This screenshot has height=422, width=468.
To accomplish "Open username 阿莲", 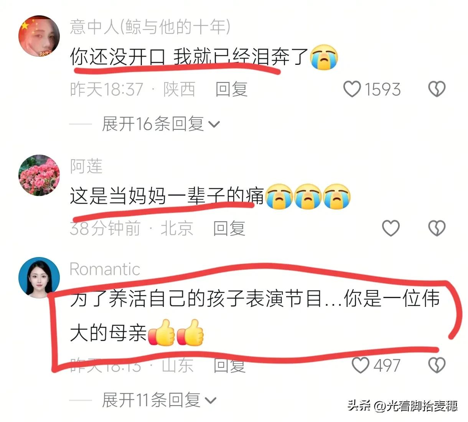I will pos(86,166).
